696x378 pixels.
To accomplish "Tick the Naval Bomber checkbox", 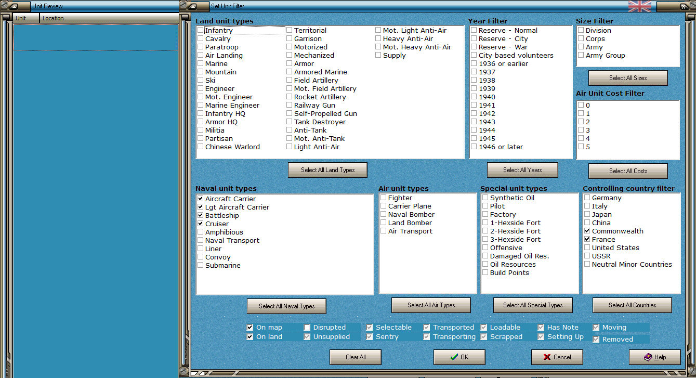I will (x=383, y=214).
